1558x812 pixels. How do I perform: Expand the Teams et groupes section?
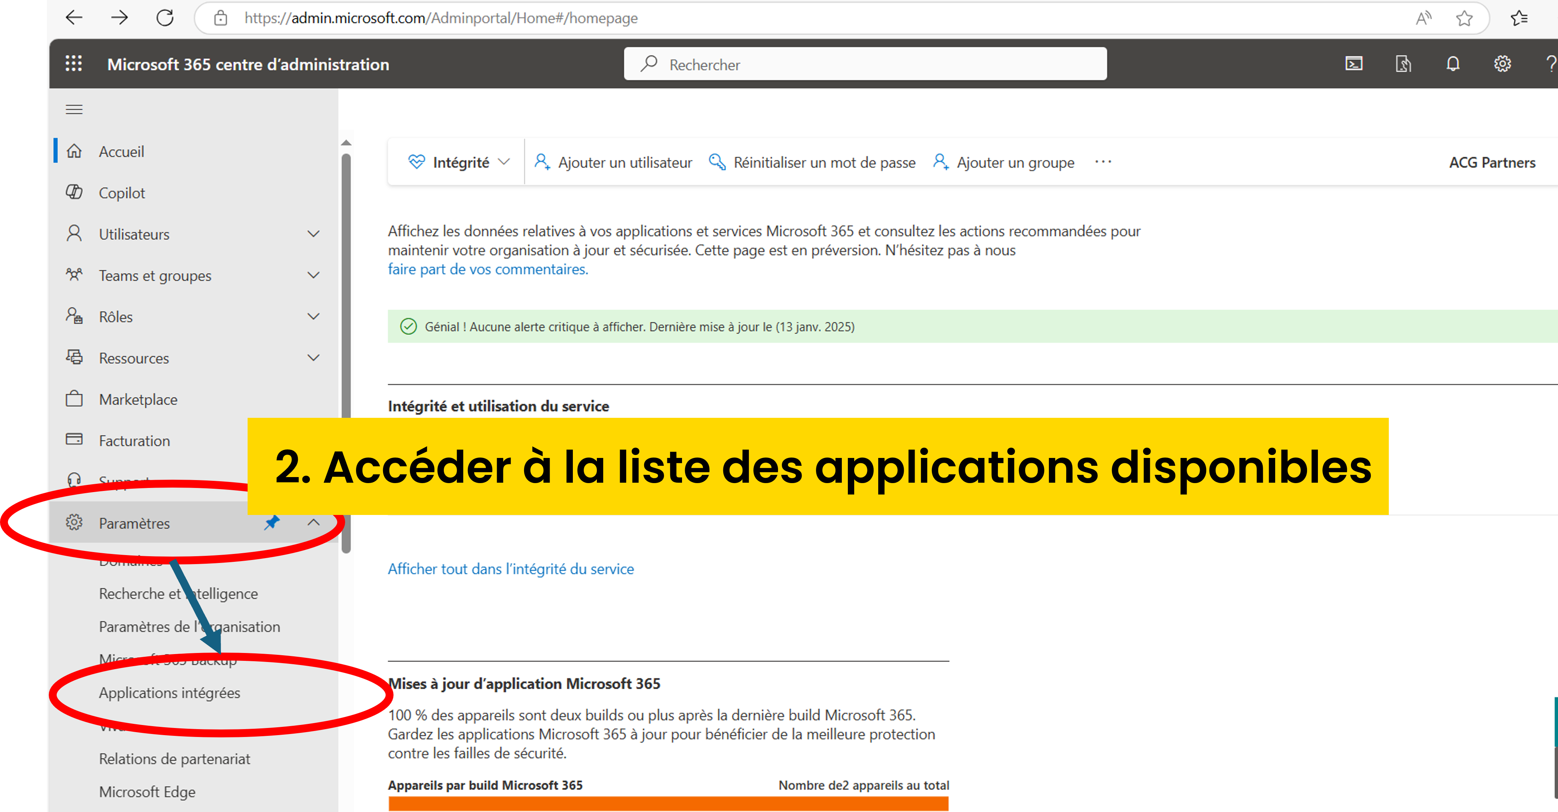click(313, 275)
